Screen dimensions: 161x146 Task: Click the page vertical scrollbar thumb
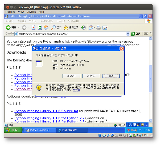tap(150, 79)
